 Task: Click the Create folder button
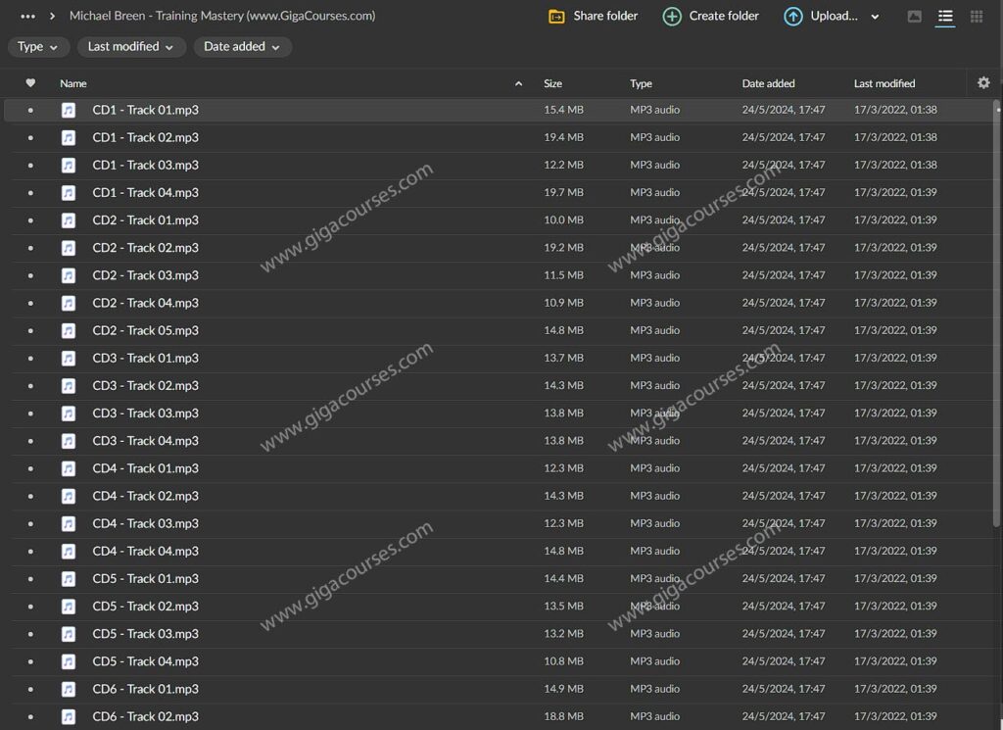(x=711, y=17)
